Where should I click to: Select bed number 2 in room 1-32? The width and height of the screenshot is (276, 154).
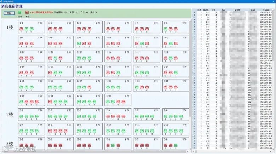pos(89,101)
